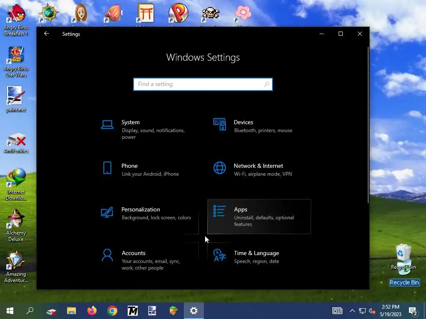This screenshot has height=319, width=426.
Task: Open the Windows Start menu
Action: [x=10, y=311]
